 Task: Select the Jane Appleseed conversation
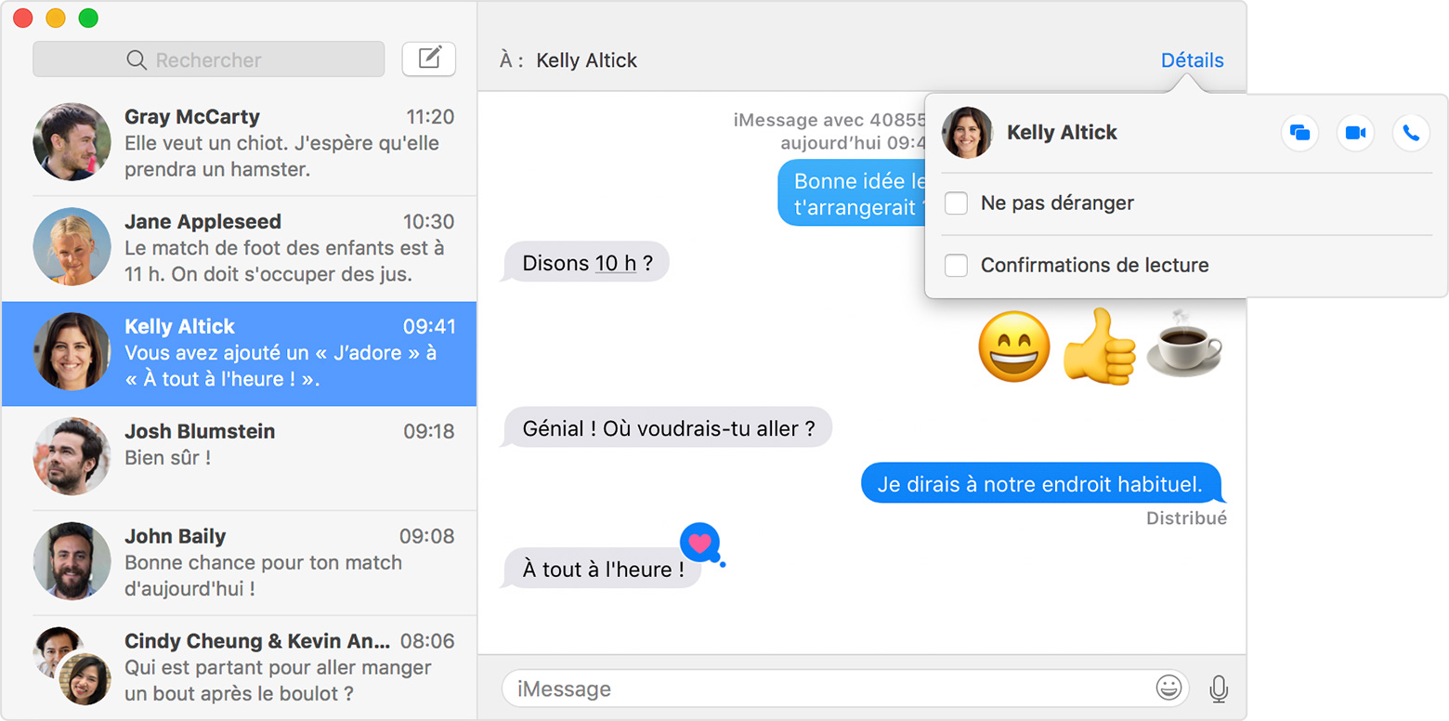pyautogui.click(x=240, y=248)
